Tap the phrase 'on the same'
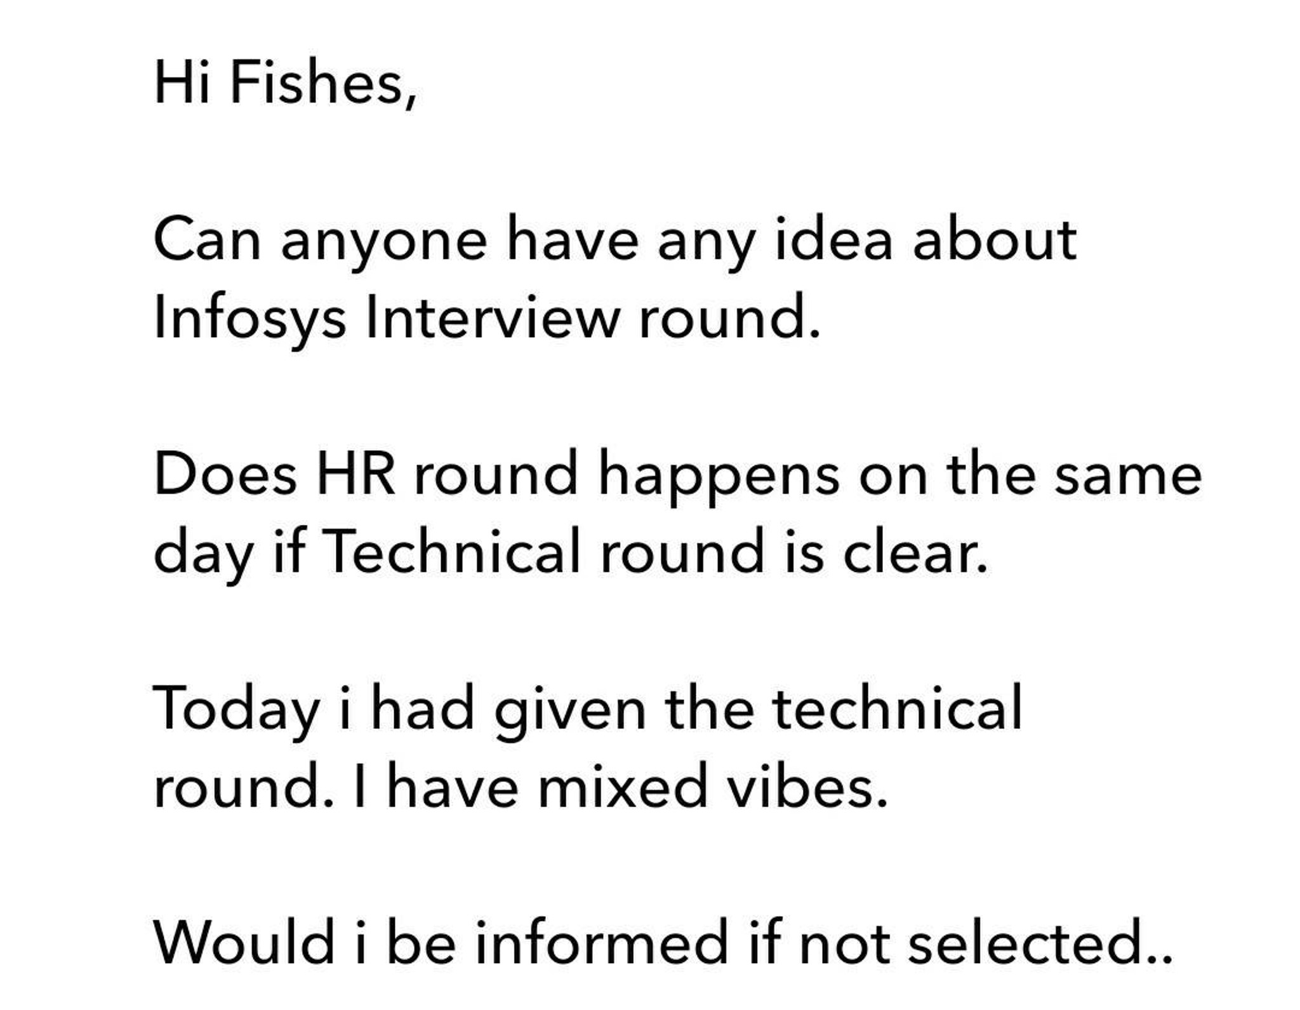The width and height of the screenshot is (1300, 1010). (1031, 474)
